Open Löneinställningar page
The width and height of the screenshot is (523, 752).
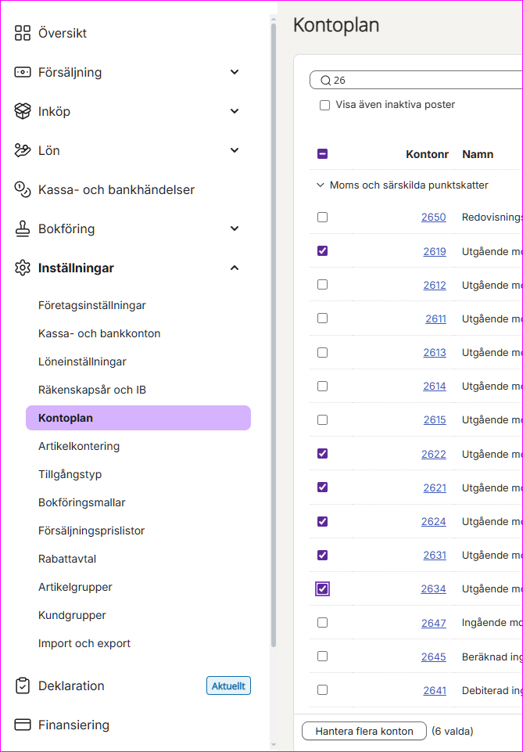click(x=82, y=362)
